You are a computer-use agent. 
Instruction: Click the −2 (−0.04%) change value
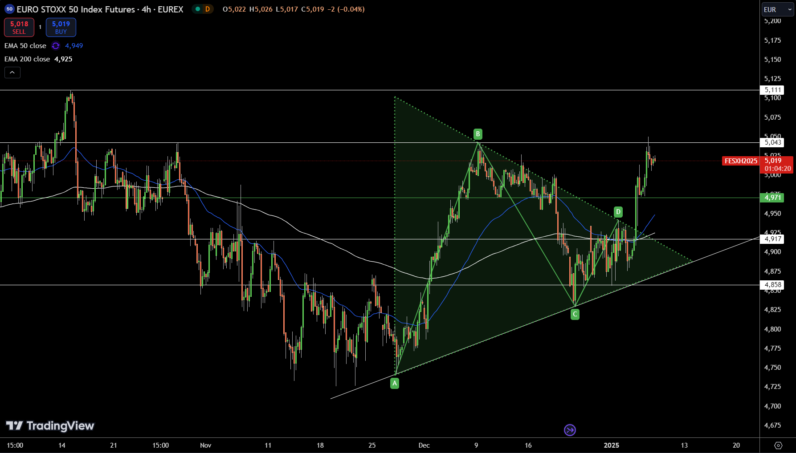[x=346, y=9]
